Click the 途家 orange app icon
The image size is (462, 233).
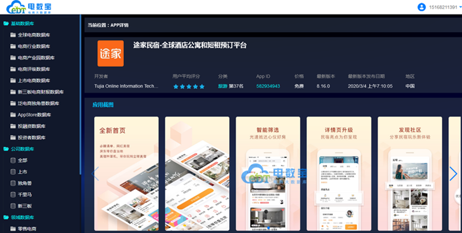tap(110, 53)
